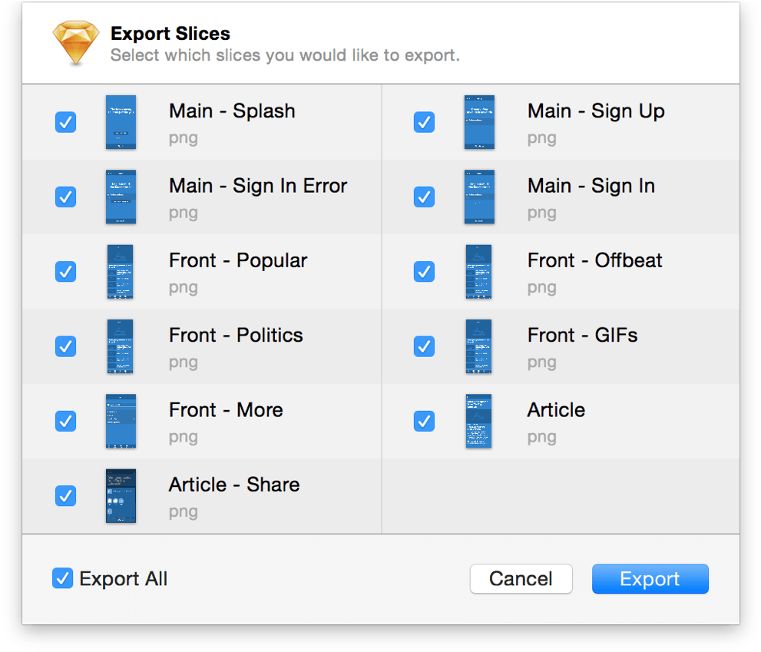761x652 pixels.
Task: Click the Front - More slice thumbnail
Action: (x=121, y=422)
